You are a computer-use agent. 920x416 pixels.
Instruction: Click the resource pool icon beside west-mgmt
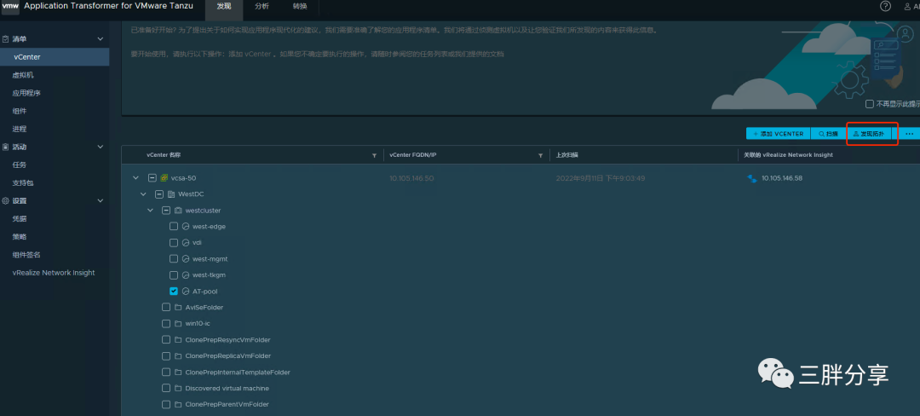pyautogui.click(x=186, y=259)
